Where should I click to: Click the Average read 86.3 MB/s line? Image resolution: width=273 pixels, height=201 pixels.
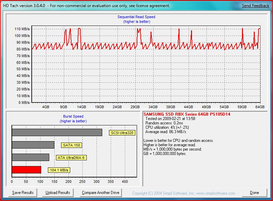pos(166,132)
